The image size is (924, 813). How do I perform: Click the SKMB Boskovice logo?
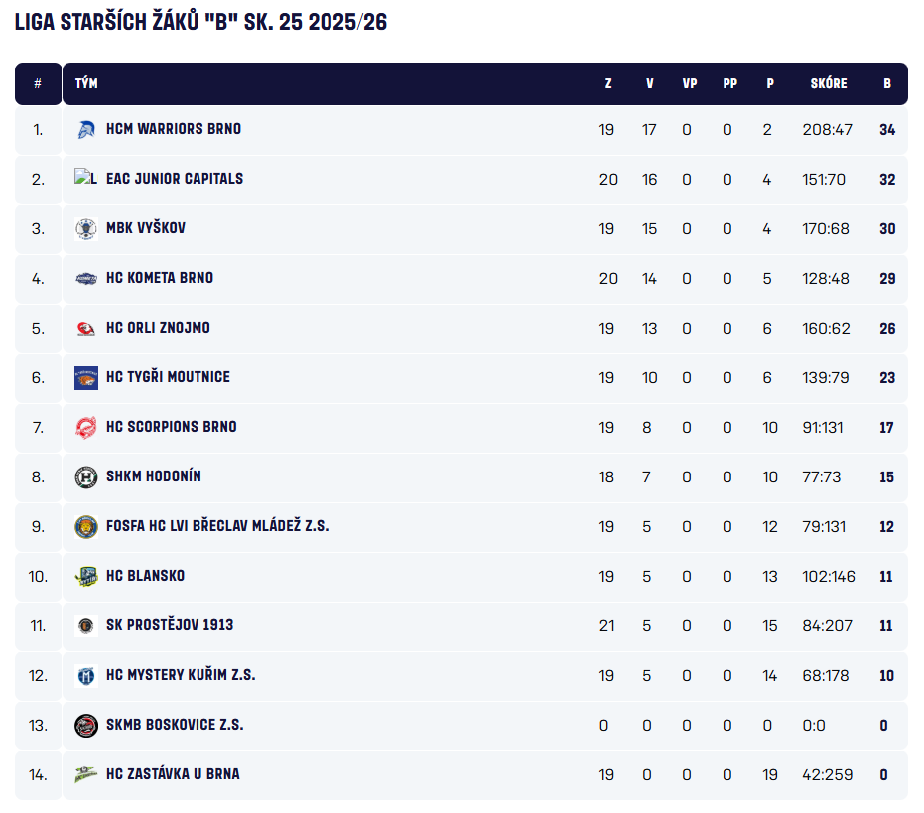click(x=86, y=725)
